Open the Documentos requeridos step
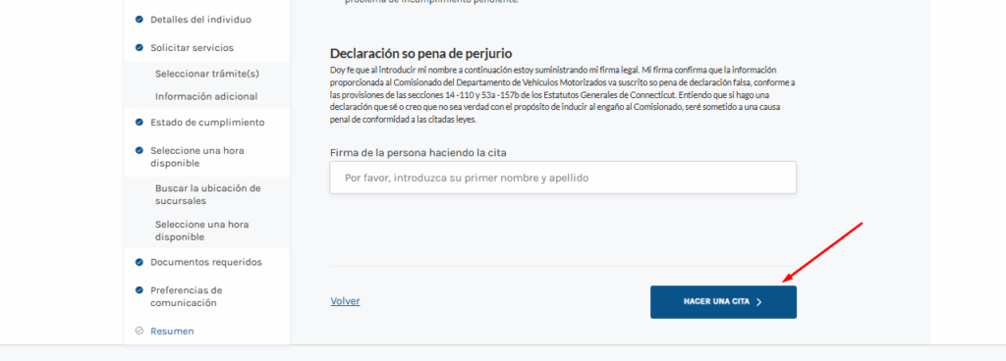 [x=206, y=262]
